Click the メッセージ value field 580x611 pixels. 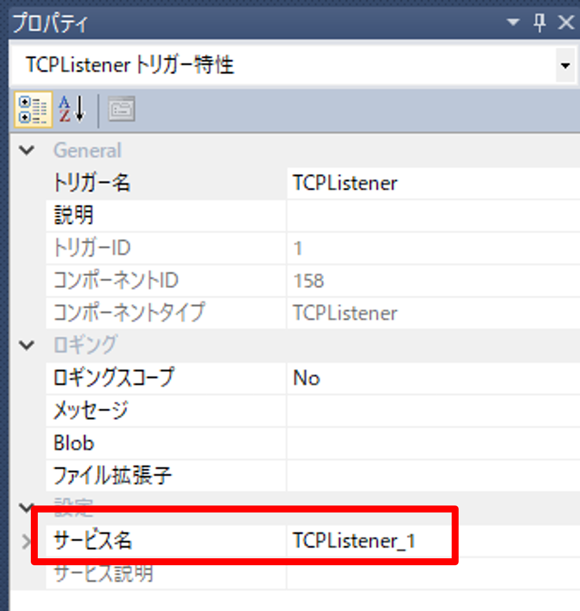pyautogui.click(x=433, y=410)
